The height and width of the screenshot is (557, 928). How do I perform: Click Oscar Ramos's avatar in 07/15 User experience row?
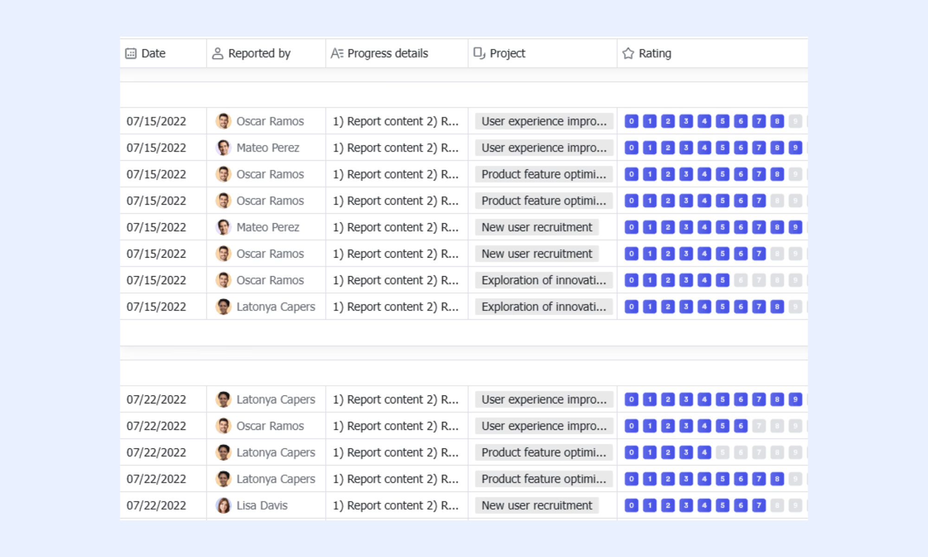point(224,121)
